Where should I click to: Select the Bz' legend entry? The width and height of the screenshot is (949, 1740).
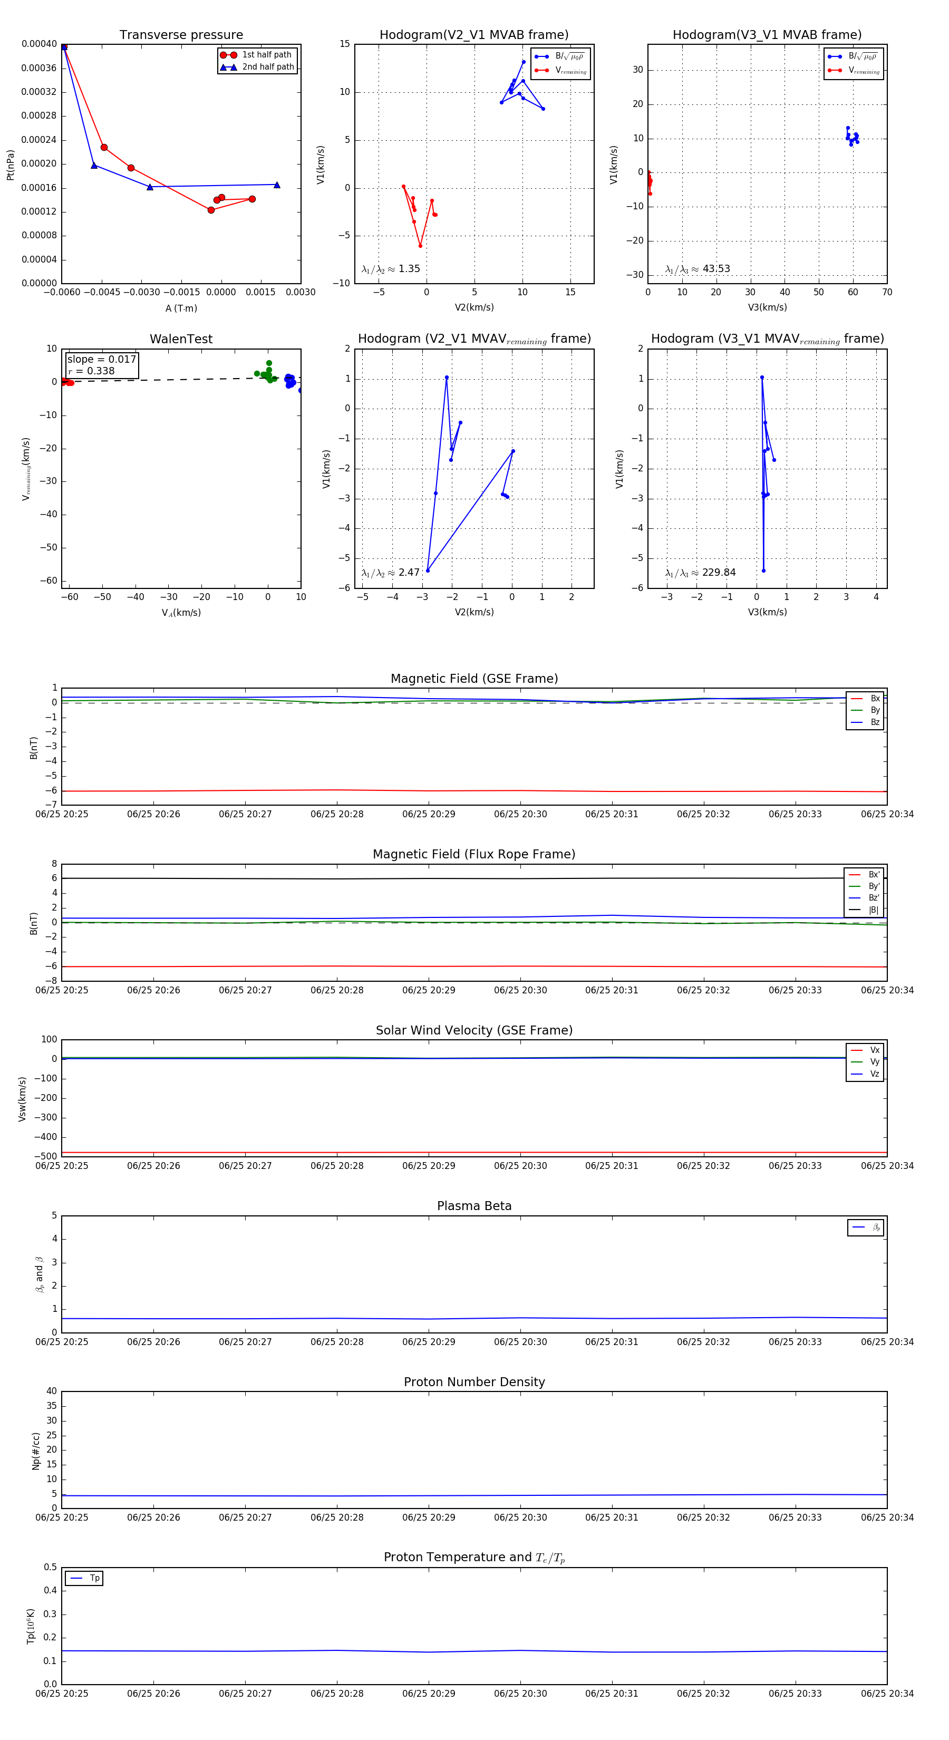point(865,898)
